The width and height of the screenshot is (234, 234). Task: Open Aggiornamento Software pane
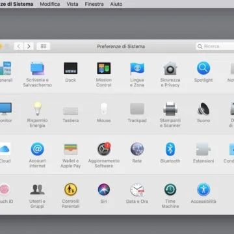tap(104, 155)
